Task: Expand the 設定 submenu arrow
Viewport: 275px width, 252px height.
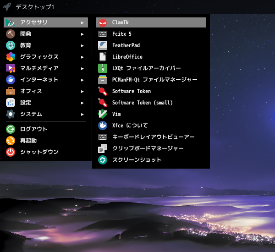Action: tap(82, 103)
